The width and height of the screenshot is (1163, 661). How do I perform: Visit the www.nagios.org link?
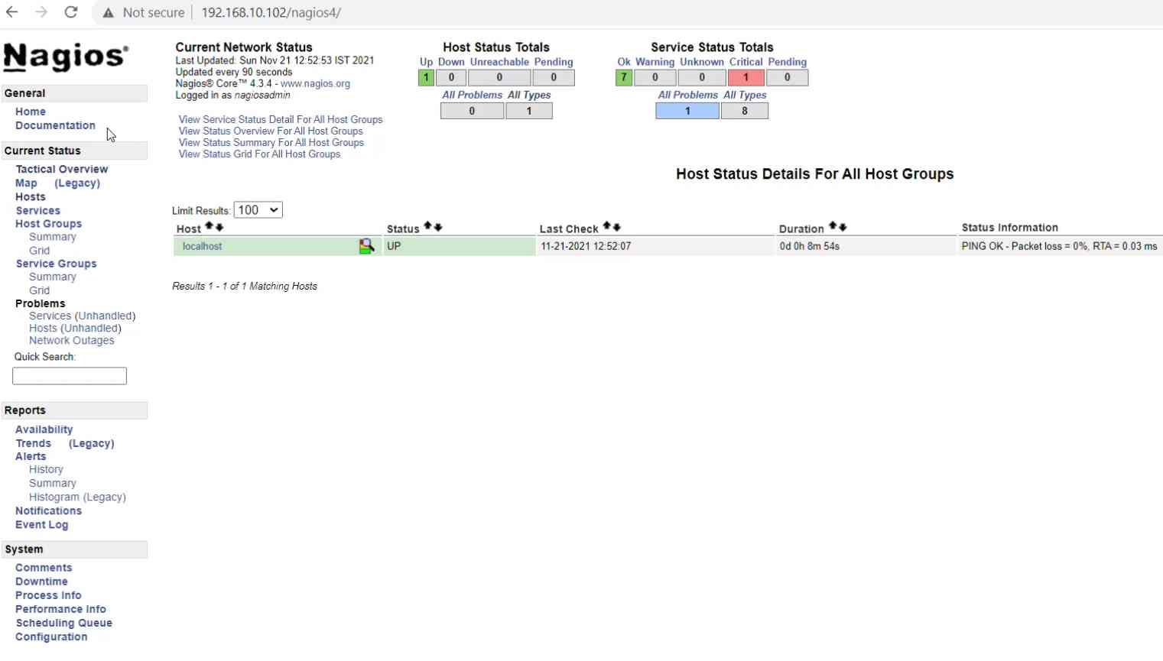(x=315, y=83)
